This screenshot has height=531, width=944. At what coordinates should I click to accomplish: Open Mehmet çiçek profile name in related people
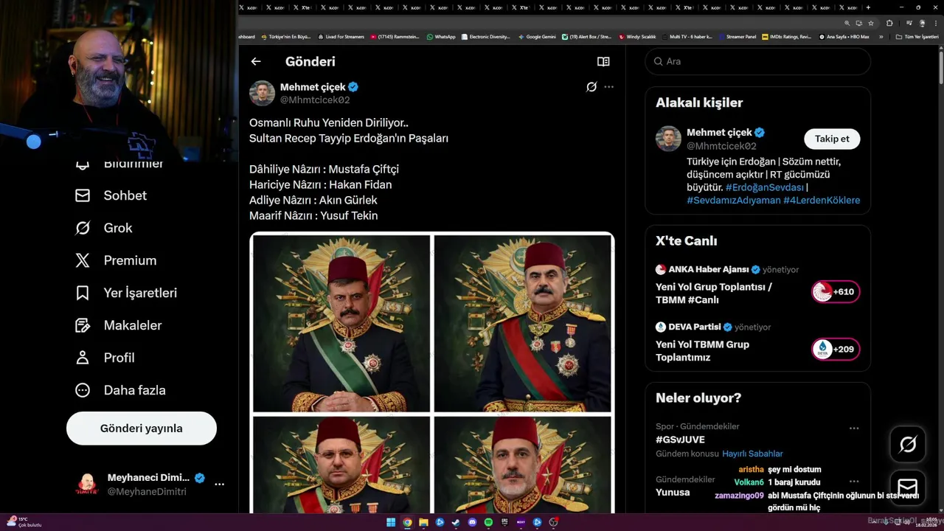pyautogui.click(x=719, y=133)
